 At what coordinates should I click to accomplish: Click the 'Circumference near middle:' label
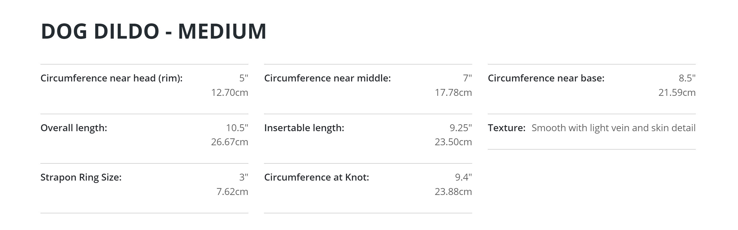(x=328, y=78)
